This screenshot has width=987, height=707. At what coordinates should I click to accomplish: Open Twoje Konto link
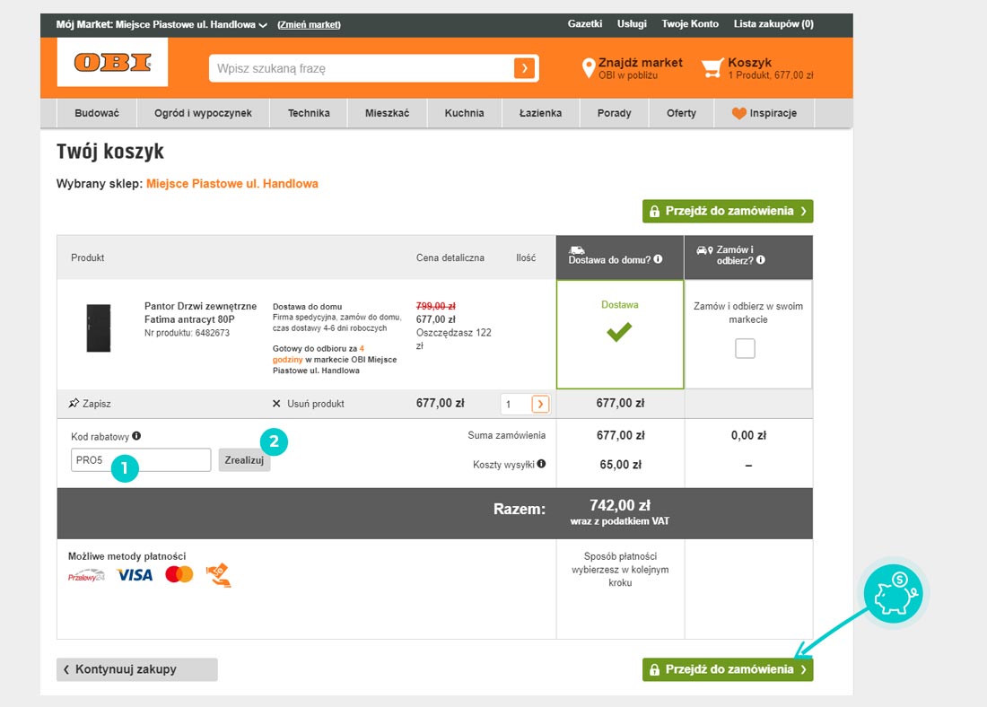[690, 24]
